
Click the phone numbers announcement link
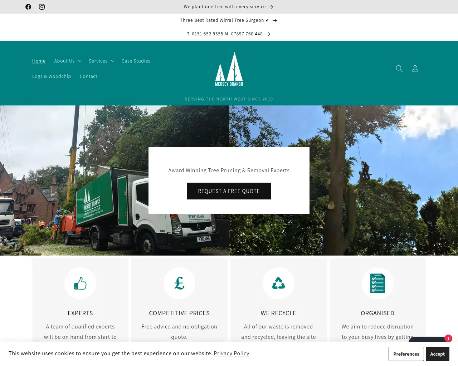coord(229,34)
